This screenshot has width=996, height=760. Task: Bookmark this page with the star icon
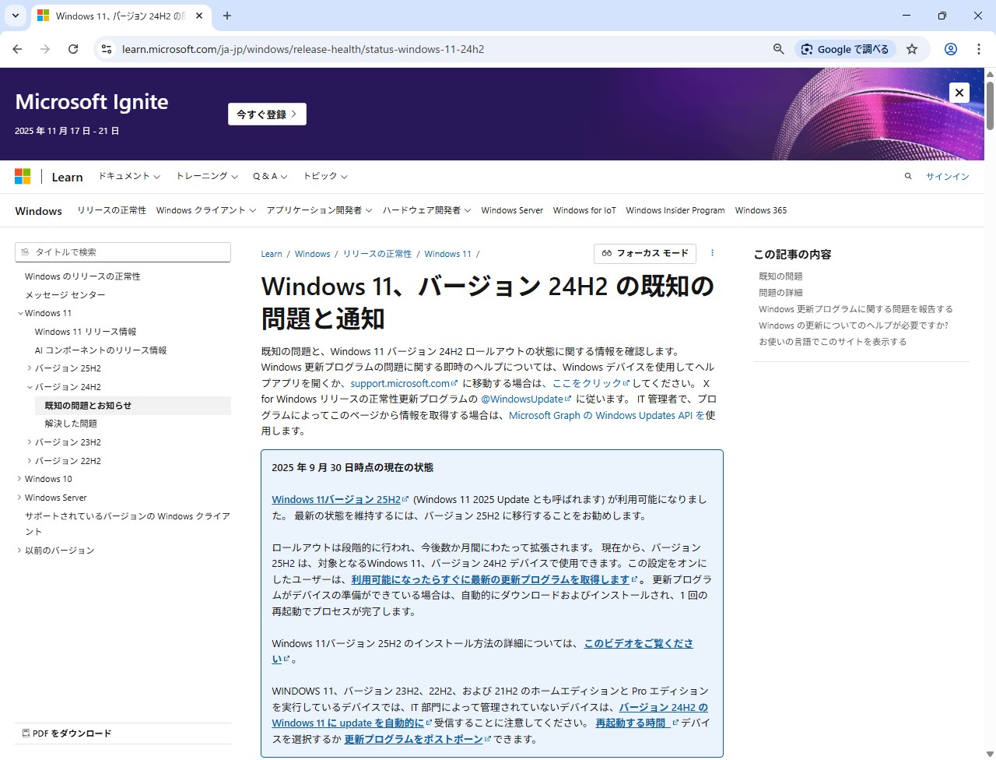(x=912, y=49)
